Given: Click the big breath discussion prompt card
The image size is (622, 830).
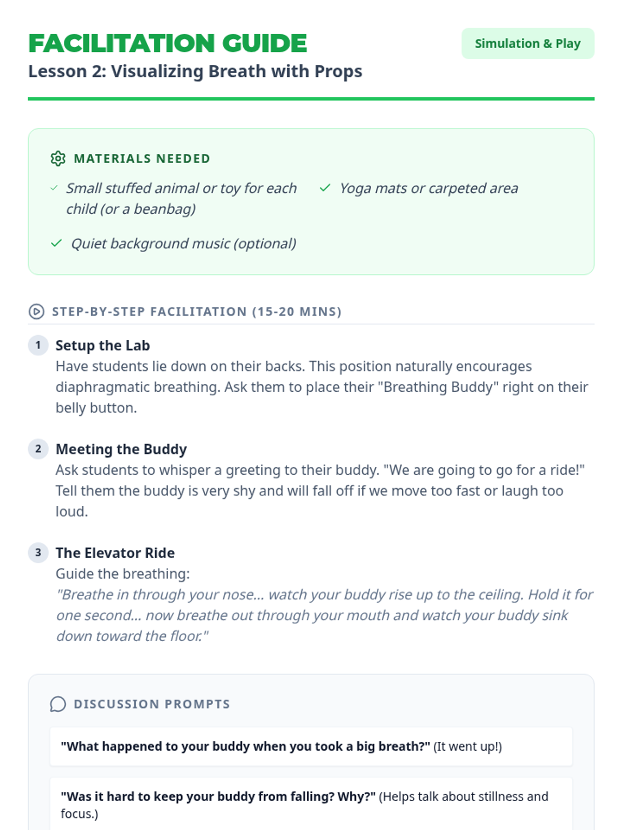Looking at the screenshot, I should pyautogui.click(x=311, y=746).
